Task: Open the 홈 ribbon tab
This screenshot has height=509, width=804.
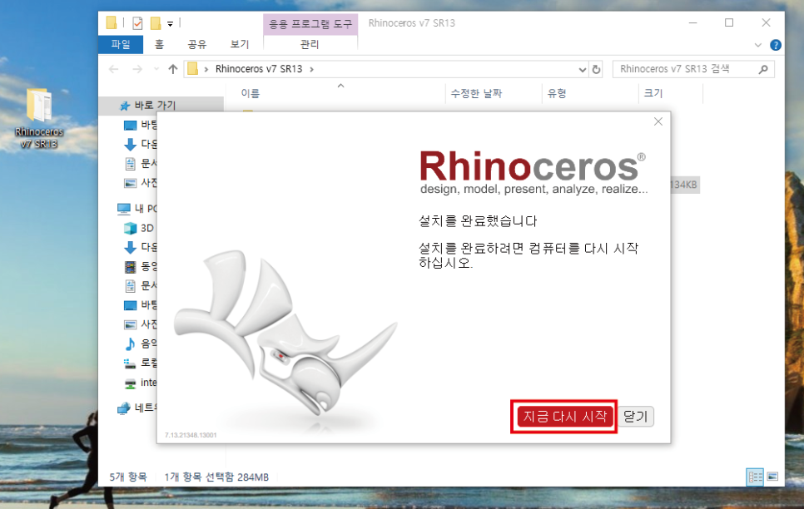Action: pos(159,45)
